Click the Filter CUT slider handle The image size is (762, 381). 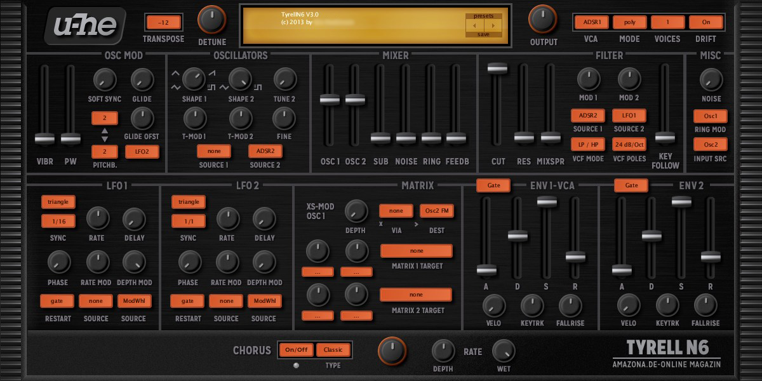point(498,68)
